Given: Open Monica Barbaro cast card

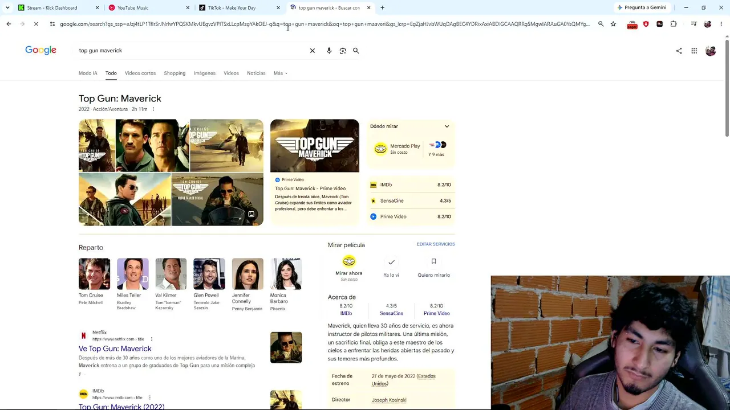Looking at the screenshot, I should click(x=286, y=285).
